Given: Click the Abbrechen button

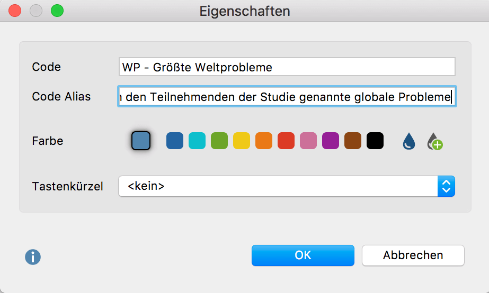Looking at the screenshot, I should click(x=413, y=255).
